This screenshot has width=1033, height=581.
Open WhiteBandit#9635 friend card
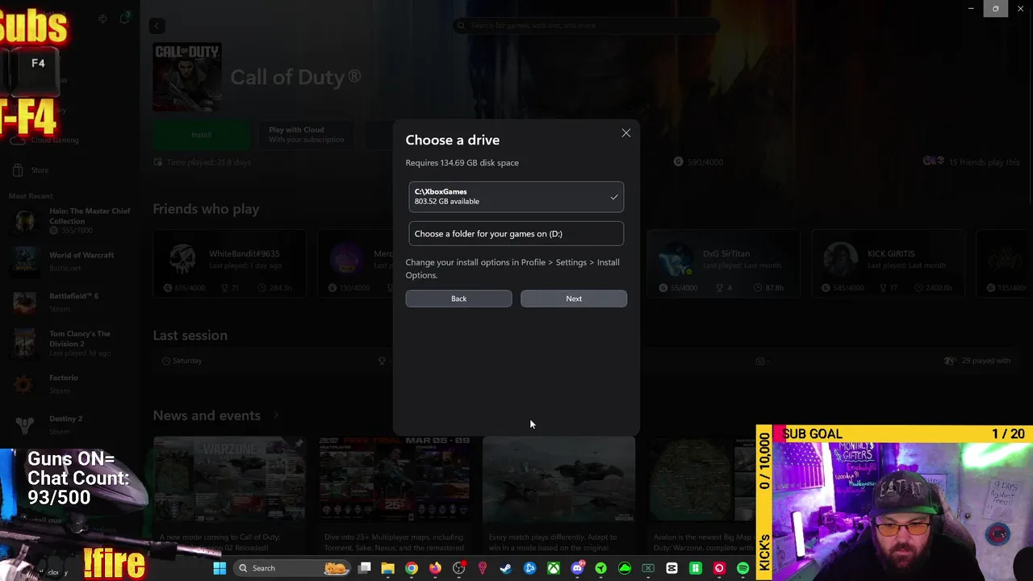click(x=229, y=264)
